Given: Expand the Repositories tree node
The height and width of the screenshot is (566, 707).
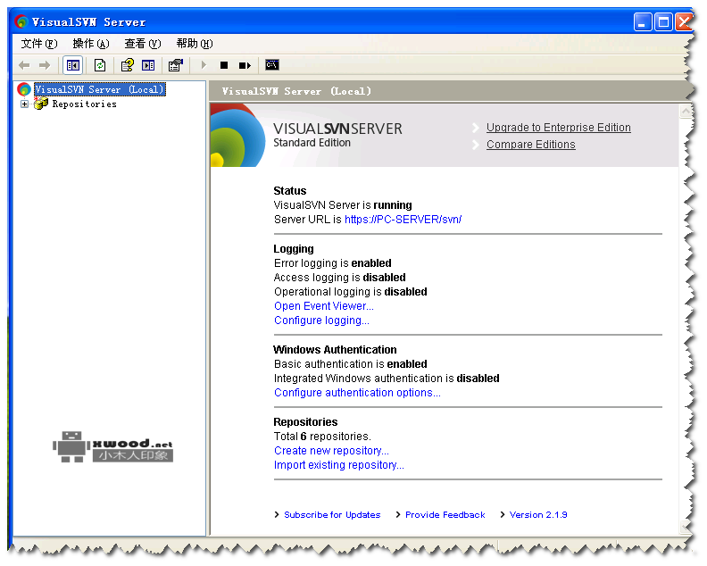Looking at the screenshot, I should [x=24, y=104].
